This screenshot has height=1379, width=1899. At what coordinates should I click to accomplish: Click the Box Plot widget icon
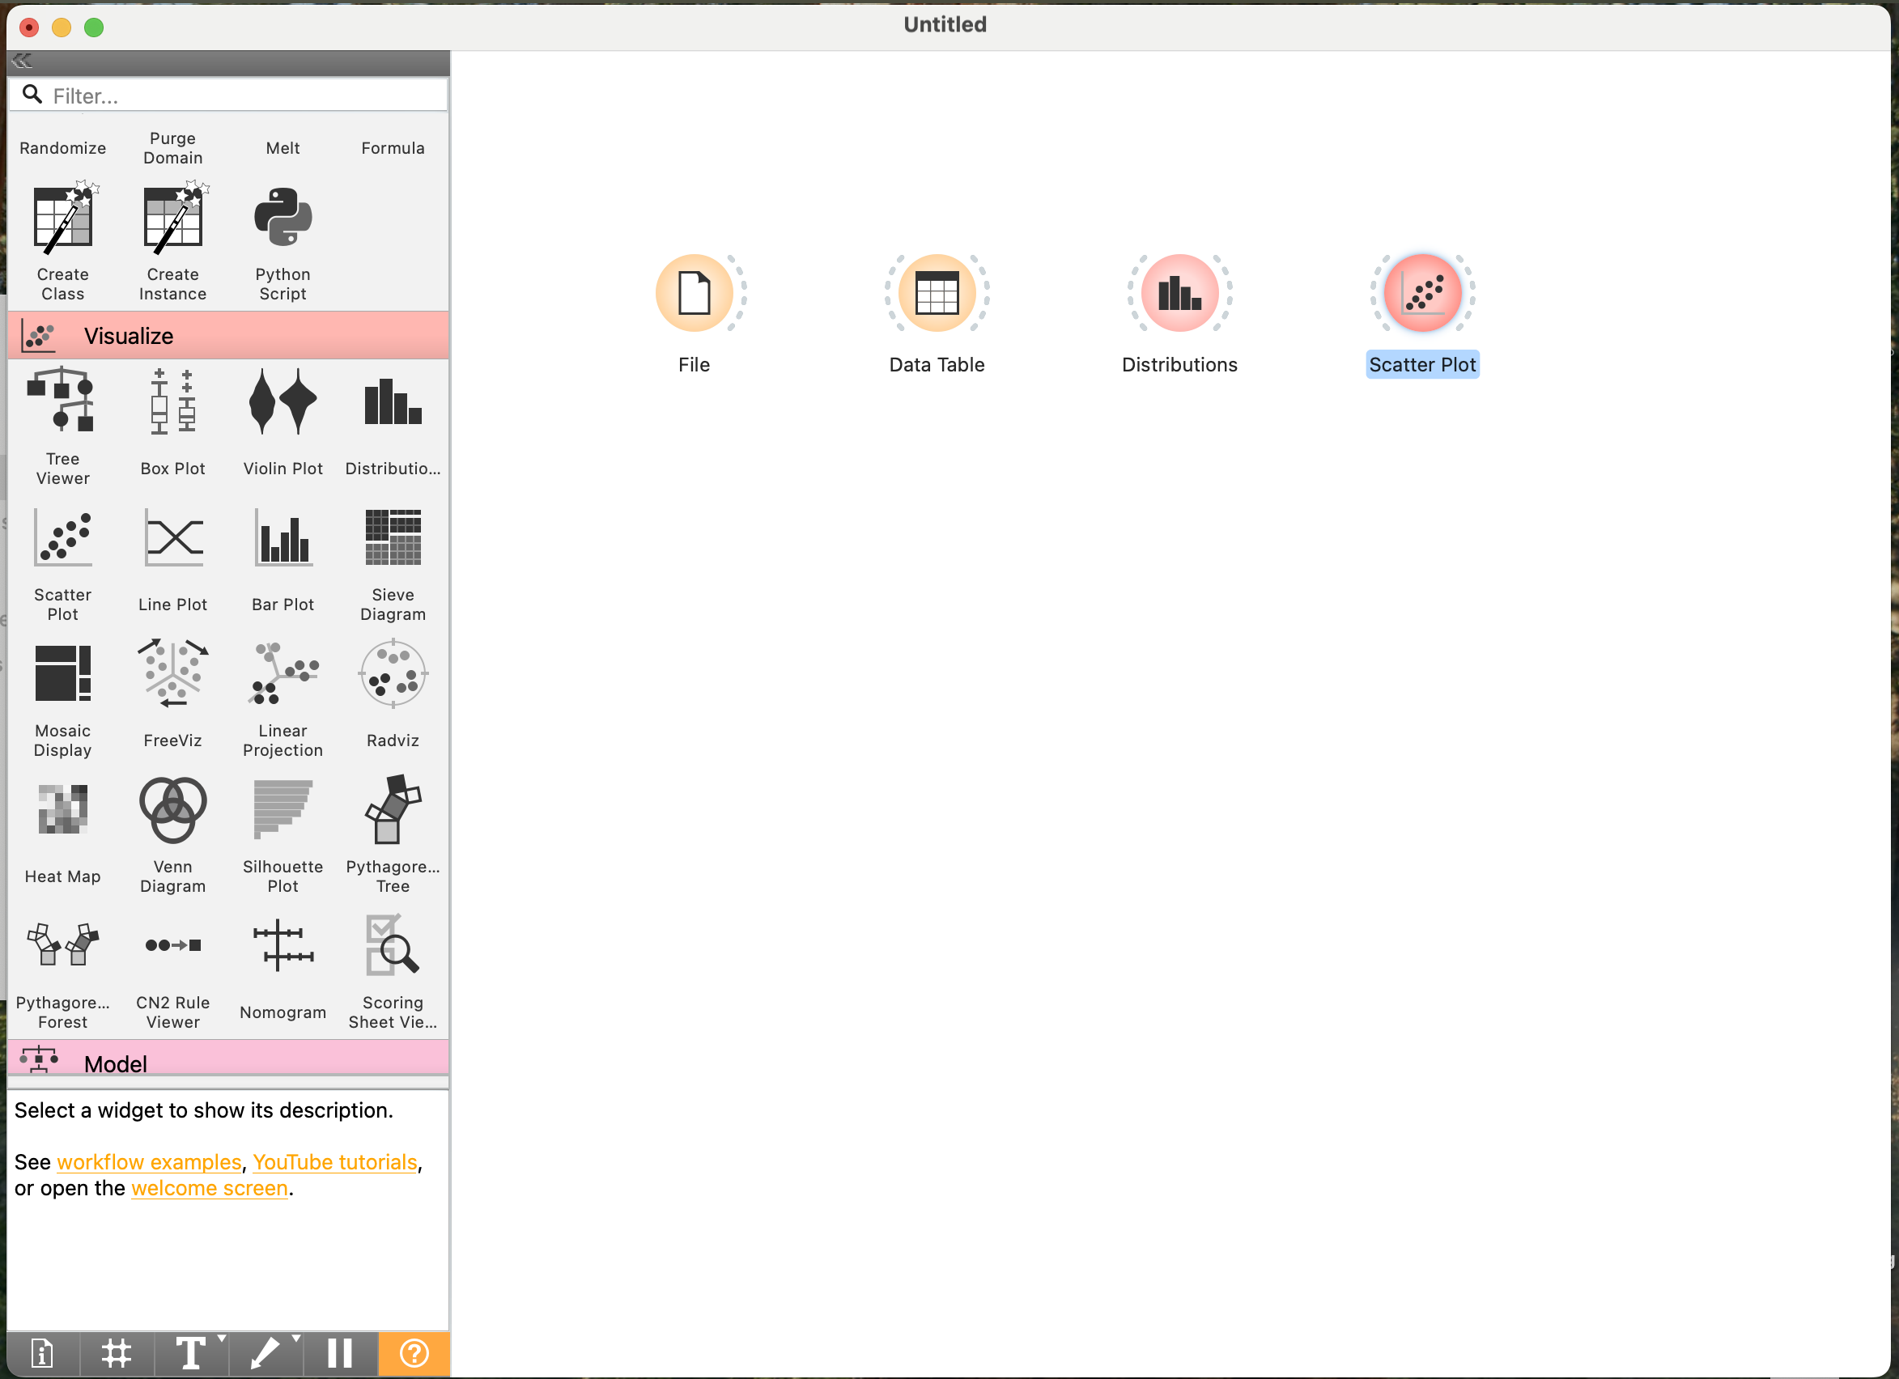coord(172,402)
